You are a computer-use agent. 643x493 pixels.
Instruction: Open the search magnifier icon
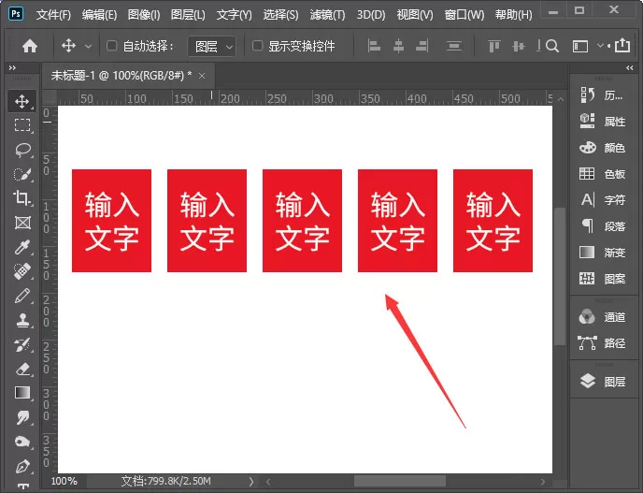pos(552,46)
